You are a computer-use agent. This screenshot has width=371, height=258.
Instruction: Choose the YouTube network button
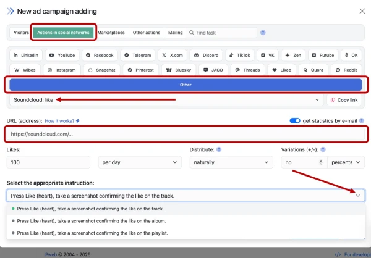[62, 55]
